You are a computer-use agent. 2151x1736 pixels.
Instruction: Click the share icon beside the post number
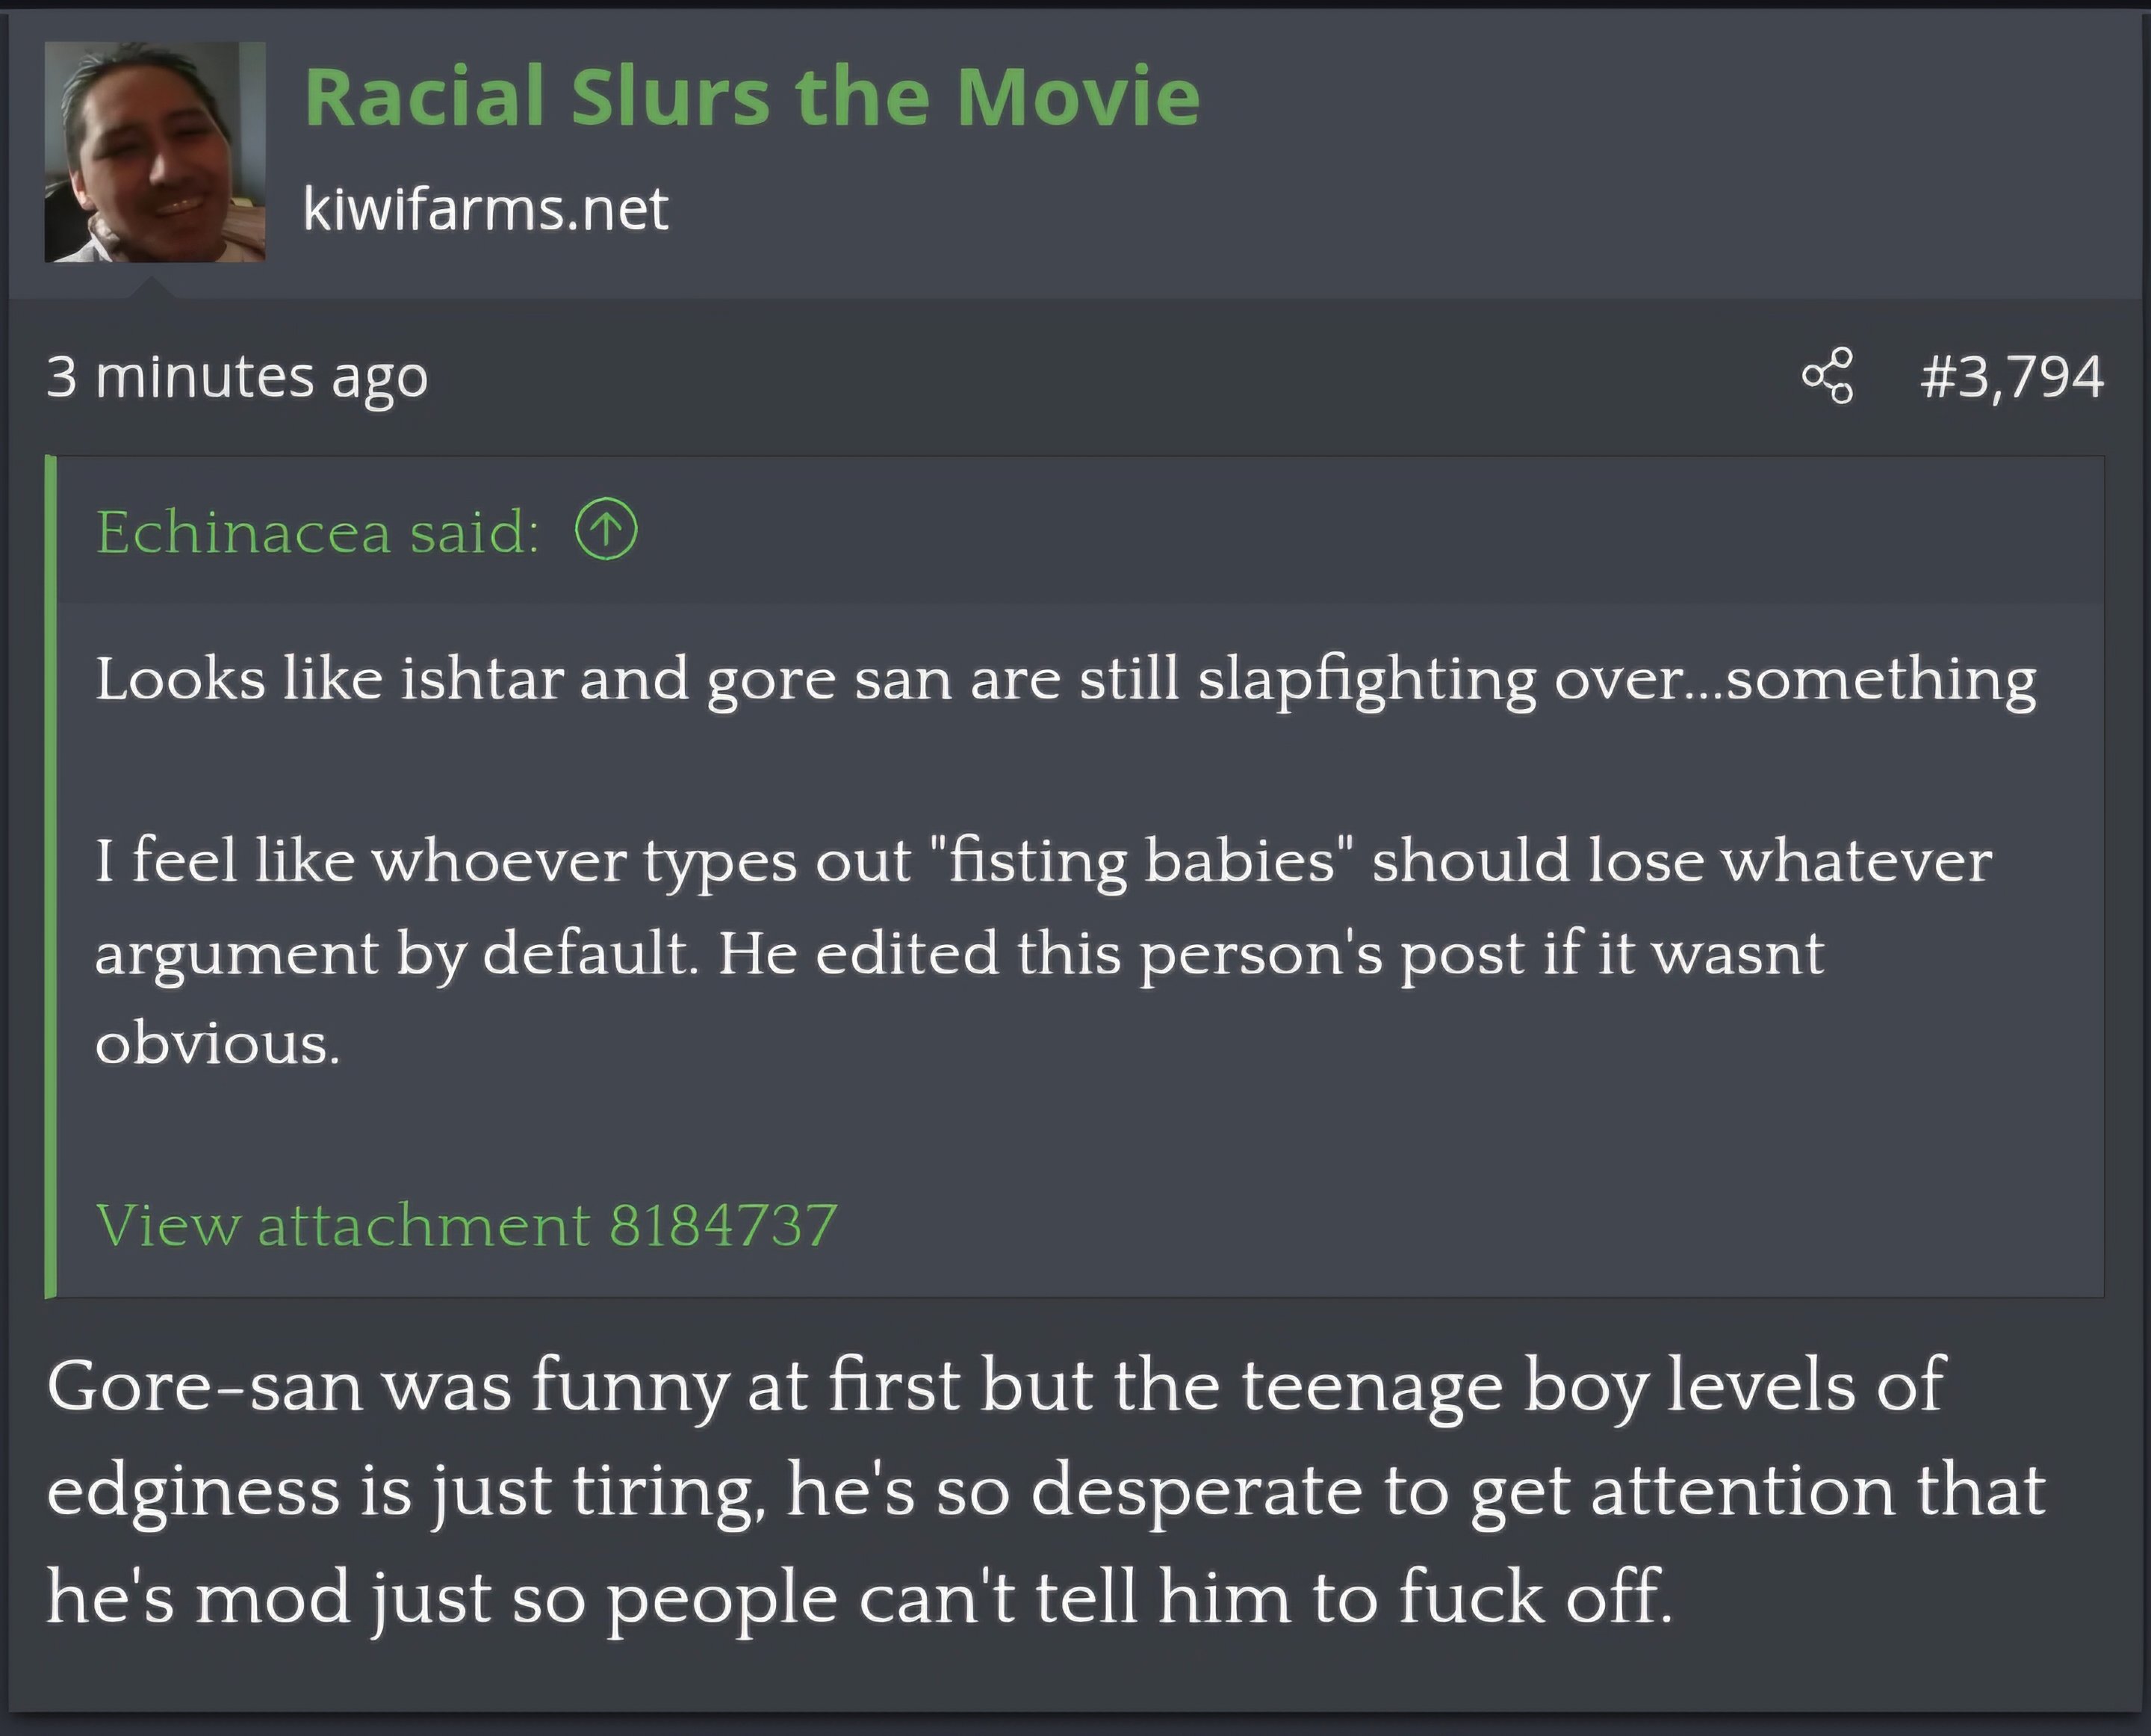click(1827, 376)
